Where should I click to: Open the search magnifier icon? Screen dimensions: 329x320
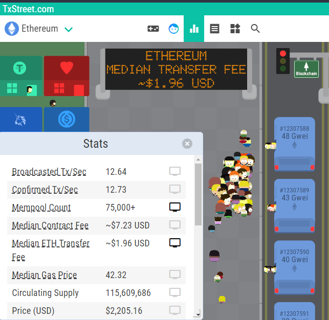[255, 29]
